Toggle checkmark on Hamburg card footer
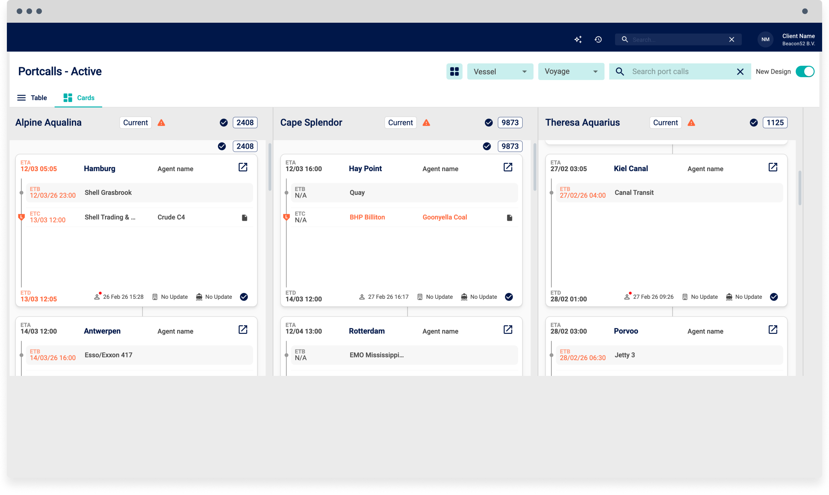 point(244,297)
